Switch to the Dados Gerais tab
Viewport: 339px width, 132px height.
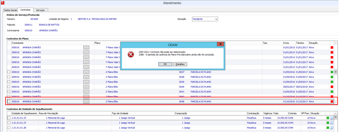click(10, 10)
